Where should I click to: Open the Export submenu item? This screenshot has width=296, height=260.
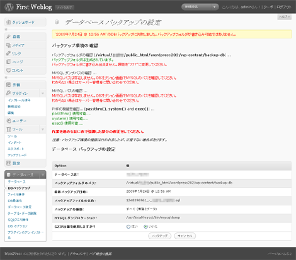pyautogui.click(x=16, y=149)
